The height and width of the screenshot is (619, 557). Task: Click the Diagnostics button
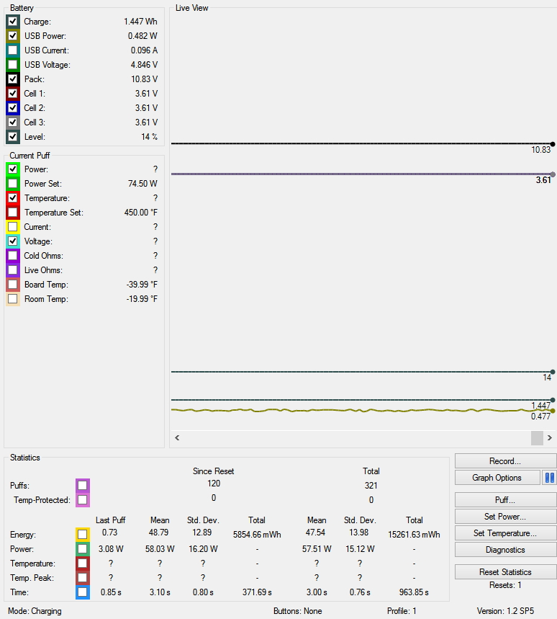tap(505, 550)
